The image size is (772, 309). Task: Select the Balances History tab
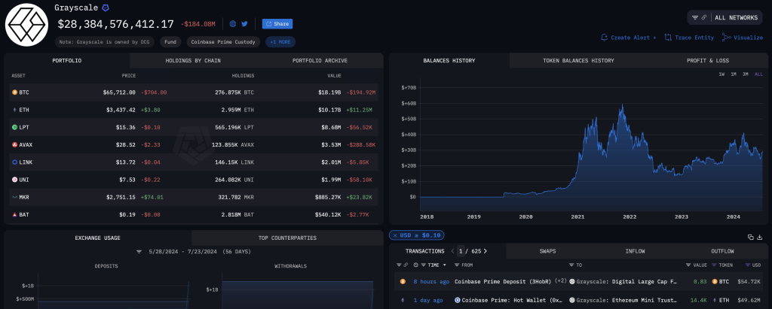449,60
